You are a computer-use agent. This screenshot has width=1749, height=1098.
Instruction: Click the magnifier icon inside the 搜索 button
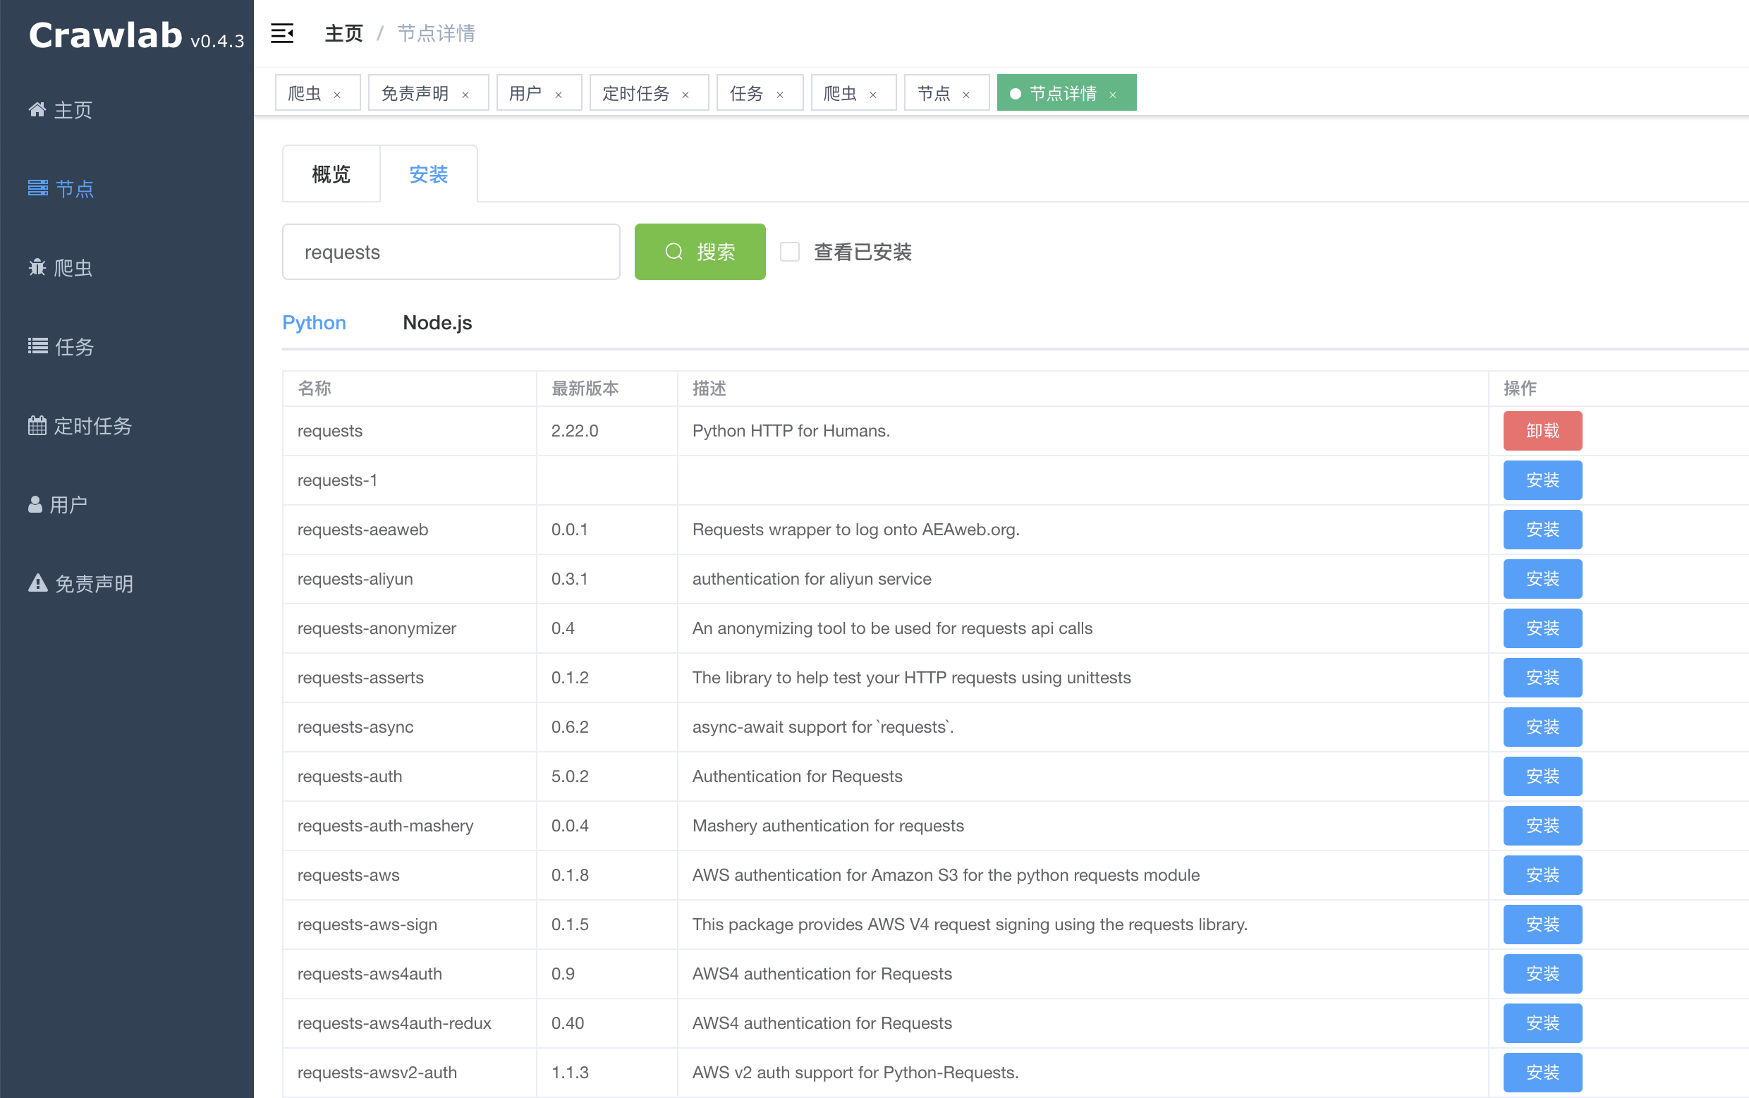point(674,251)
